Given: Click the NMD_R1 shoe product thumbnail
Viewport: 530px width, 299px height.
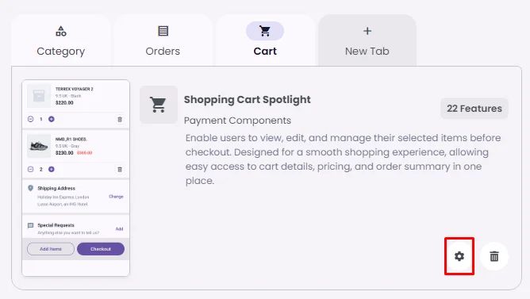Looking at the screenshot, I should [39, 146].
